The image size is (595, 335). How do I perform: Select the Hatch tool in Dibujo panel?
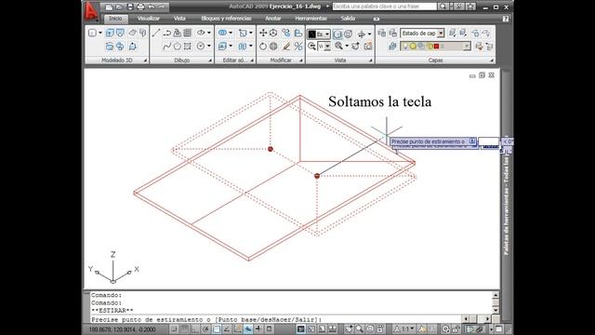pos(188,33)
